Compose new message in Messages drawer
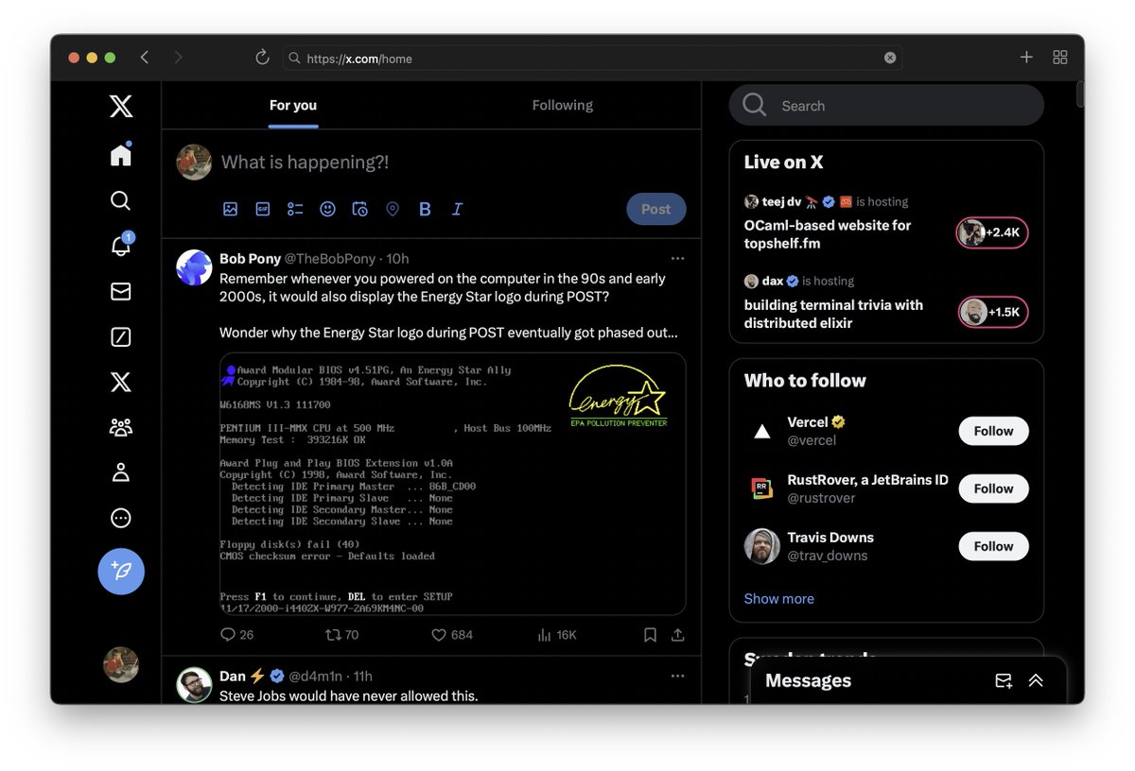Viewport: 1135px width, 771px height. pos(1004,680)
